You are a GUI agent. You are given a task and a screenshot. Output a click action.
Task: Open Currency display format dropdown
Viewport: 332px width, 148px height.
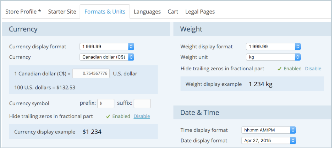(107, 46)
